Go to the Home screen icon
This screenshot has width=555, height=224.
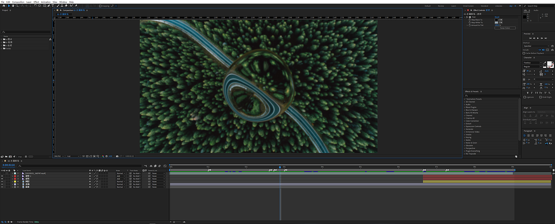4,6
